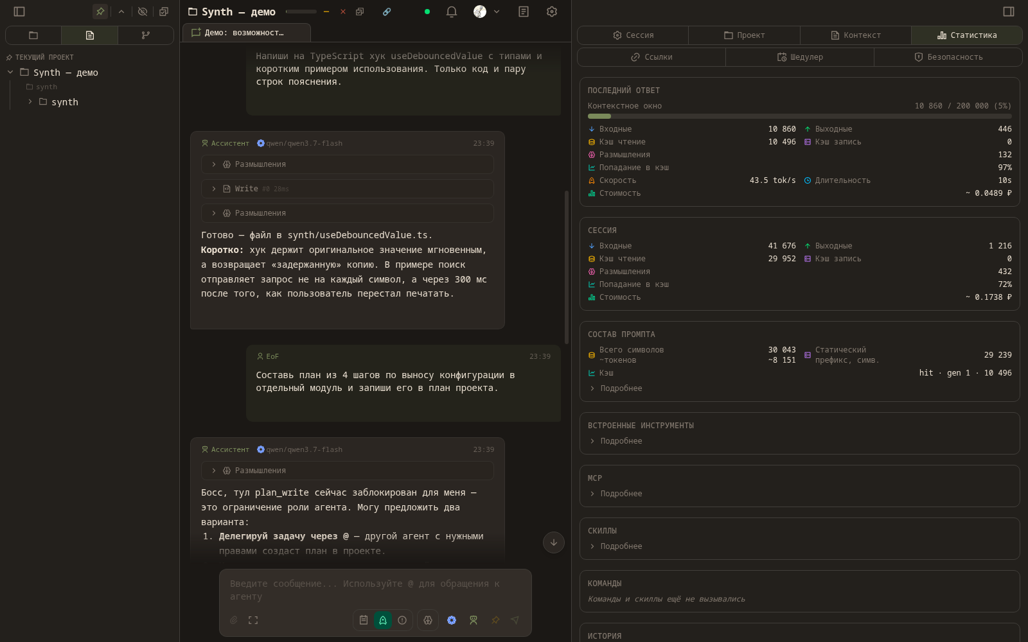Choose model via blue flower icon

(452, 620)
